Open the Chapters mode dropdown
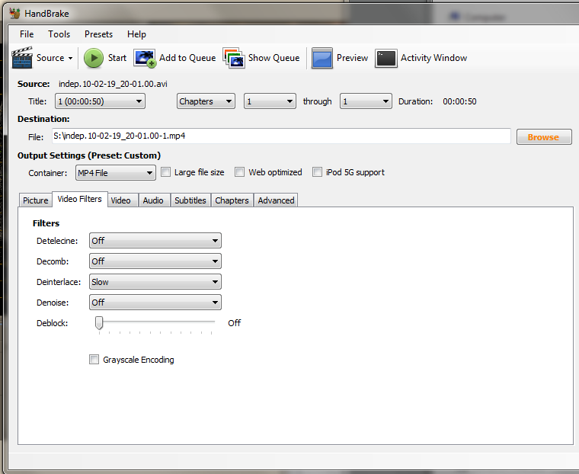 206,101
